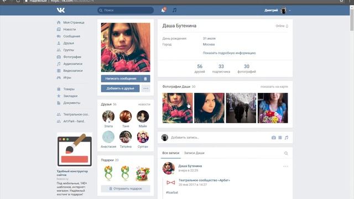354x199 pixels.
Task: Expand the Дмитрий account dropdown arrow
Action: tap(290, 11)
